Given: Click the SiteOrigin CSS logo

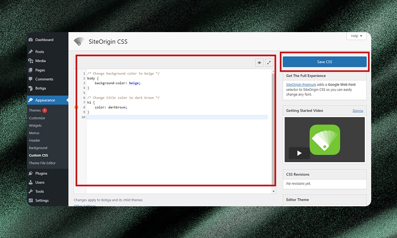Looking at the screenshot, I should [x=79, y=41].
